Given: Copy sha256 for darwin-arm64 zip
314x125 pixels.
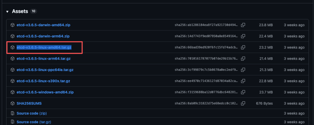Looking at the screenshot, I should coord(243,36).
